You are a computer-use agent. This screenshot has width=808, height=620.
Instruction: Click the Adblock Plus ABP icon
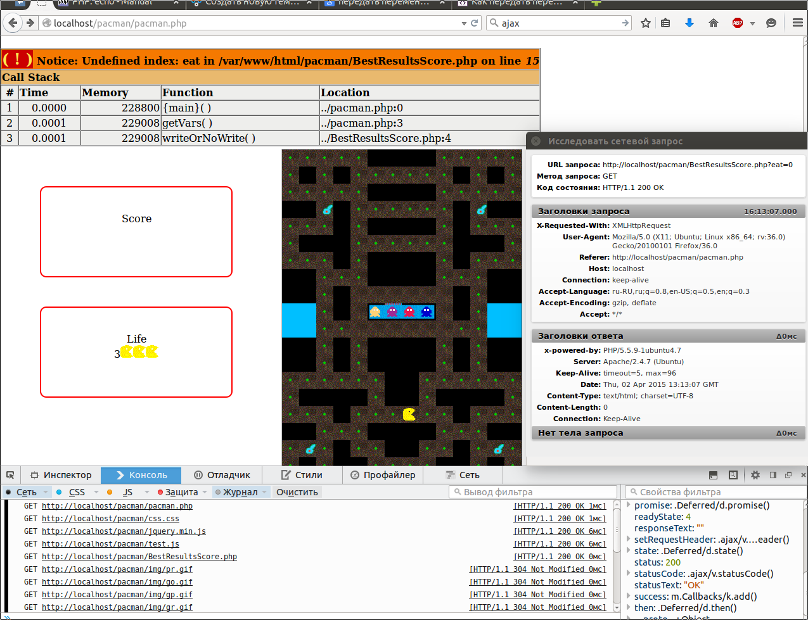(738, 23)
